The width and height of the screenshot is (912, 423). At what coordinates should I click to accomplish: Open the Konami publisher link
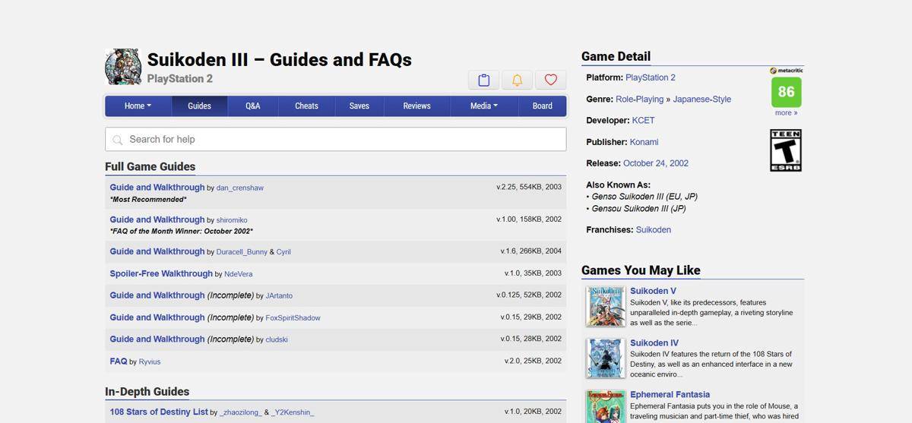click(644, 142)
